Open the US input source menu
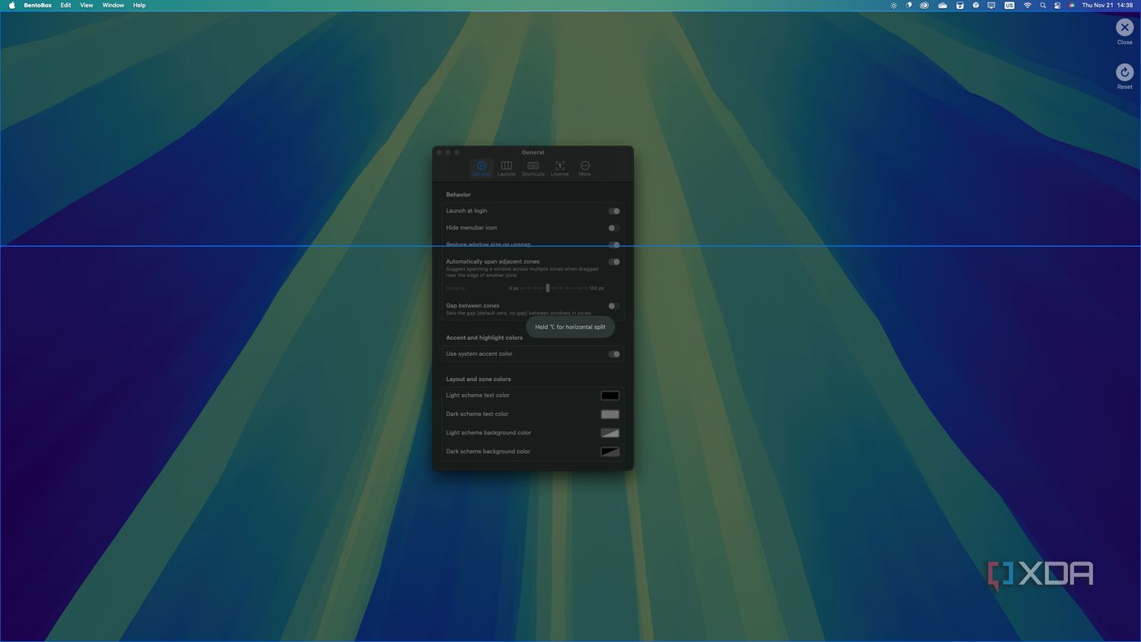The image size is (1141, 642). click(x=1009, y=5)
